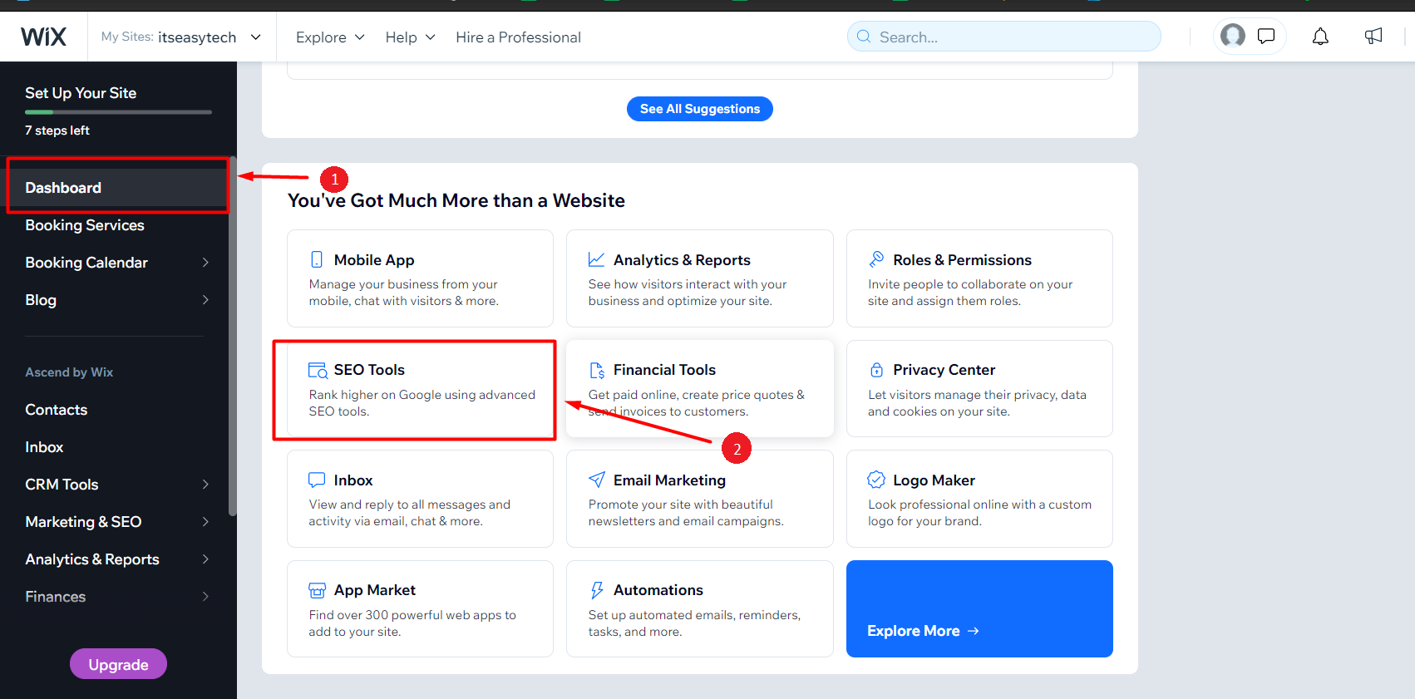Click the SEO Tools icon
The height and width of the screenshot is (699, 1415).
318,370
